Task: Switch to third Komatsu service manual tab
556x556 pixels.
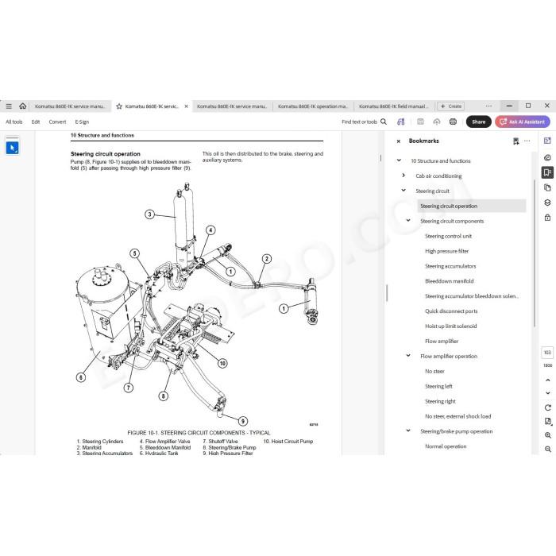Action: click(232, 106)
